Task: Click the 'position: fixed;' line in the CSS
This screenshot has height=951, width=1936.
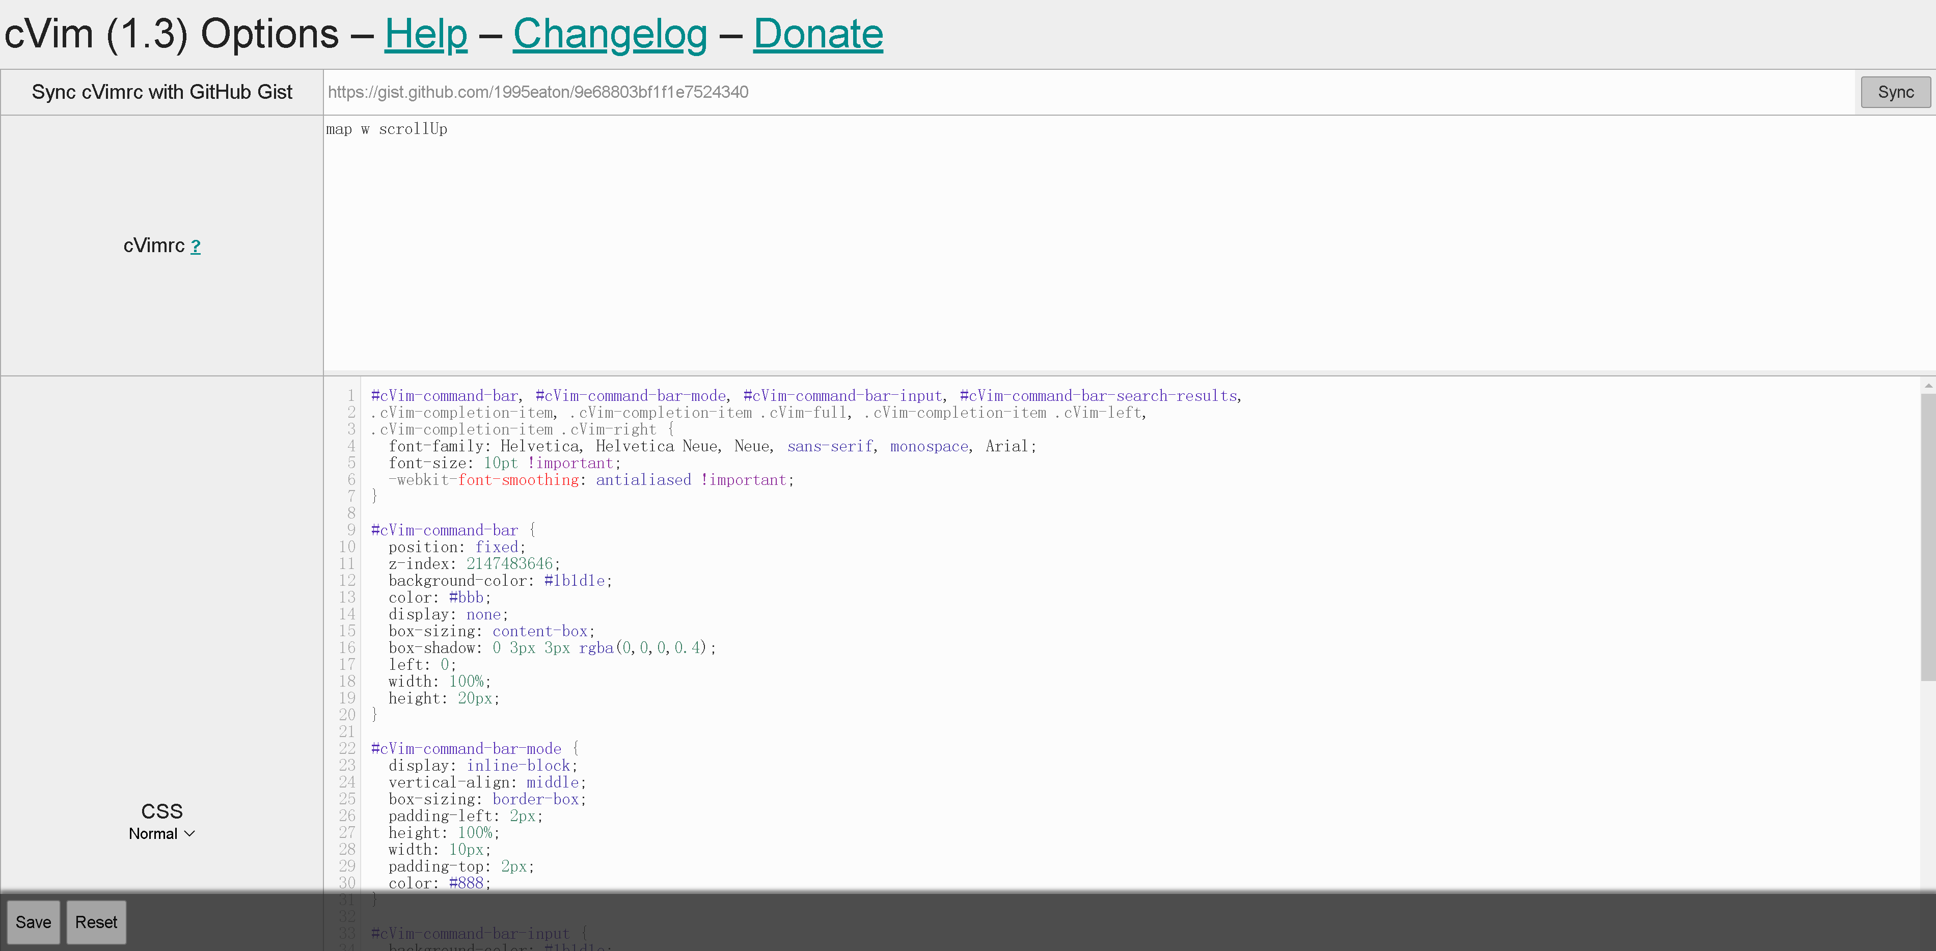Action: point(456,547)
